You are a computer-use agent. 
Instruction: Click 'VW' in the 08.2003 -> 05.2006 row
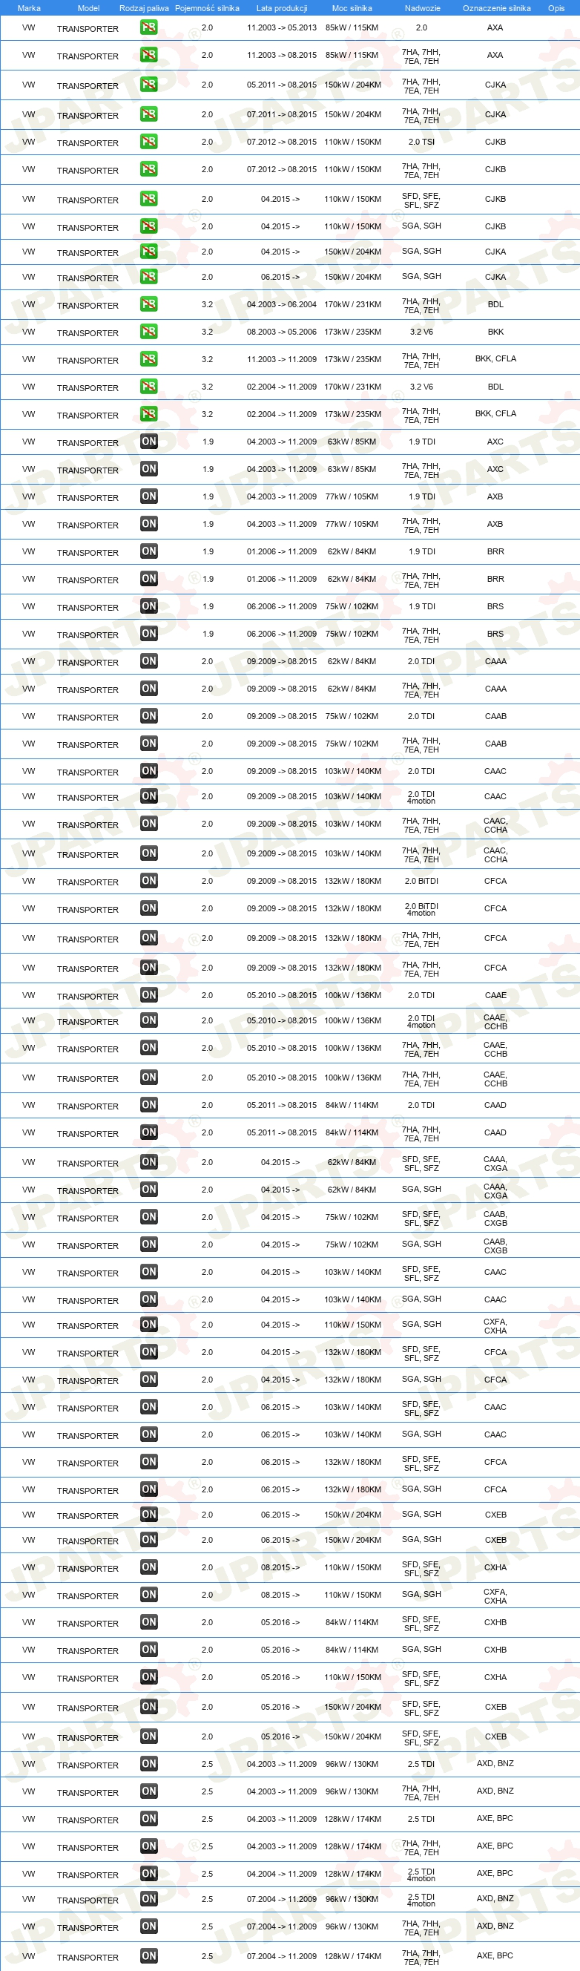point(28,332)
